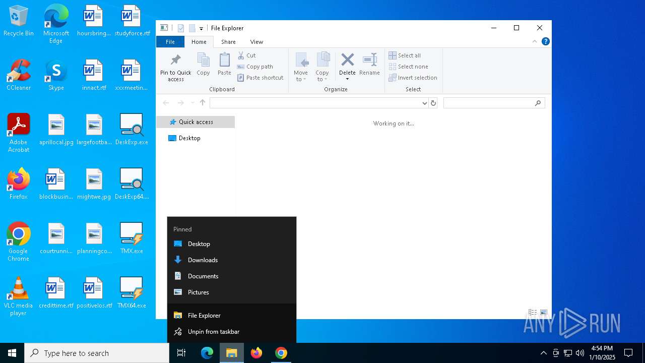
Task: Open Firefox from taskbar
Action: coord(256,353)
